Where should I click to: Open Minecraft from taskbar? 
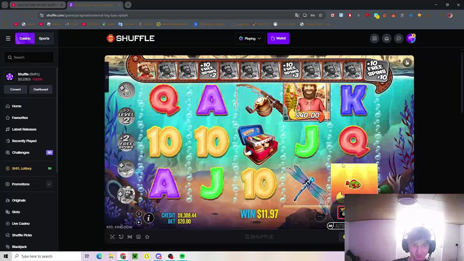pos(135,256)
